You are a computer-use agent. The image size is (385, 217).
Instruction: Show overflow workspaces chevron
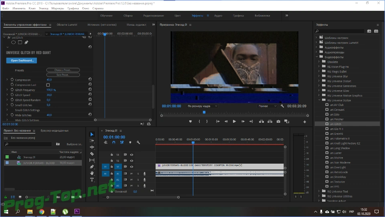point(286,16)
